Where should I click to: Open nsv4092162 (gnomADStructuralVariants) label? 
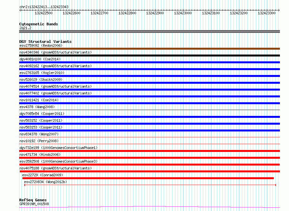click(56, 66)
